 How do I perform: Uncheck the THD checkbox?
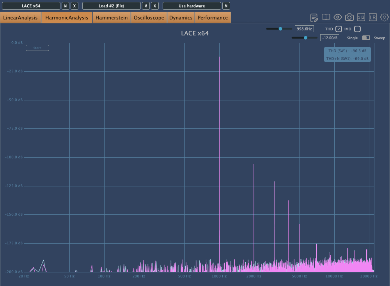click(339, 29)
